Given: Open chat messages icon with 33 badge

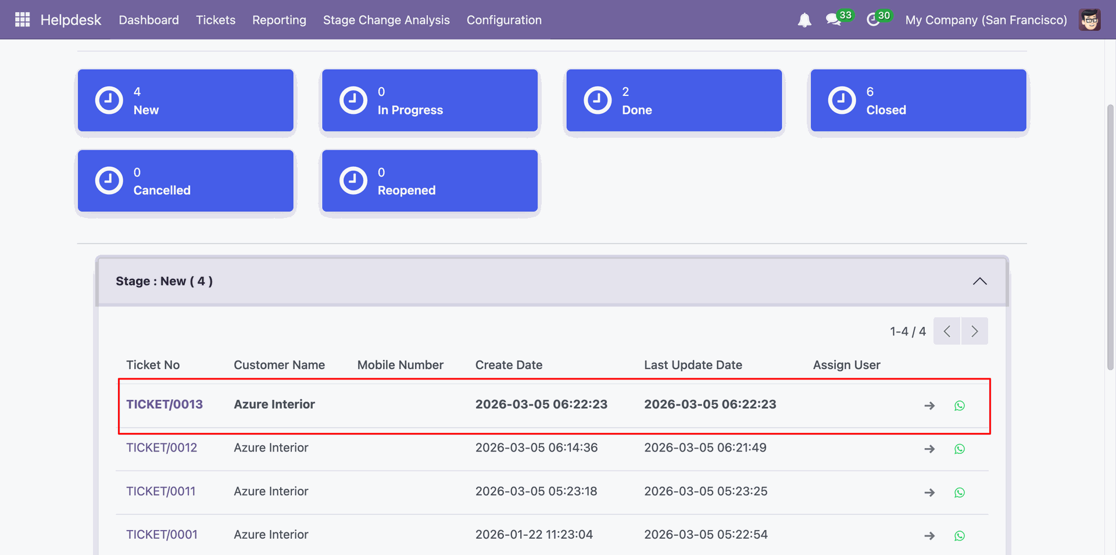Looking at the screenshot, I should coord(834,20).
